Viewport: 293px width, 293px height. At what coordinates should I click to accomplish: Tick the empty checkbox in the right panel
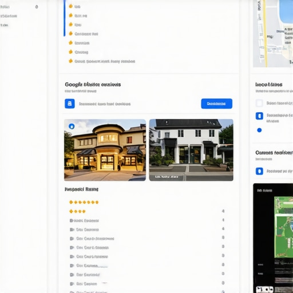click(x=259, y=103)
